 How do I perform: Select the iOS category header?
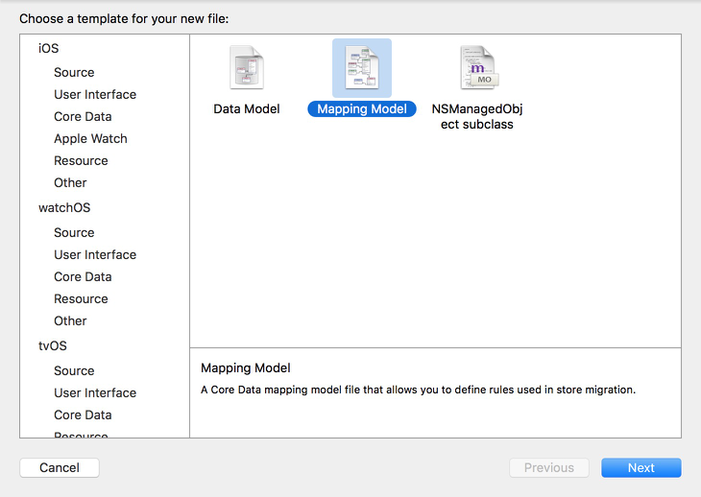(49, 48)
